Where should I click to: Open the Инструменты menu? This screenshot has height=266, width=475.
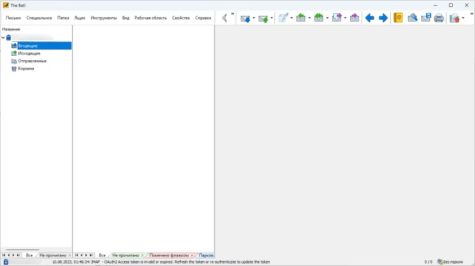(104, 18)
